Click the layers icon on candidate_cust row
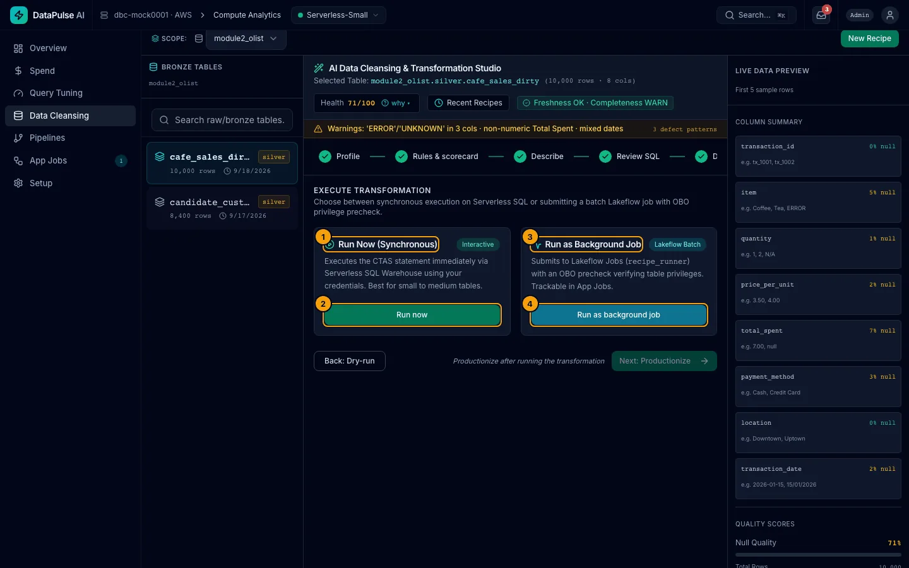The width and height of the screenshot is (909, 568). (160, 202)
